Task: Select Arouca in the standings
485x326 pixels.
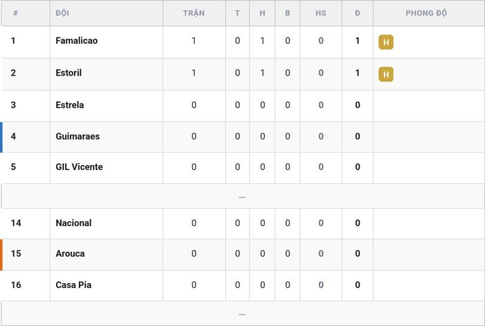Action: pyautogui.click(x=70, y=254)
